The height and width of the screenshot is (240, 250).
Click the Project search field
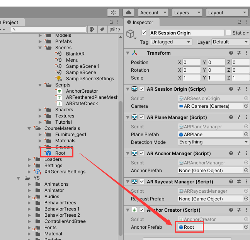49,29
